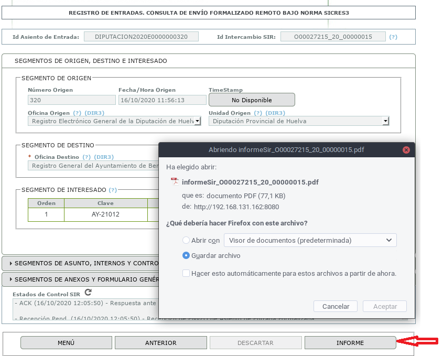Enable Hacer esto automáticamente checkbox
This screenshot has height=356, width=443.
186,273
